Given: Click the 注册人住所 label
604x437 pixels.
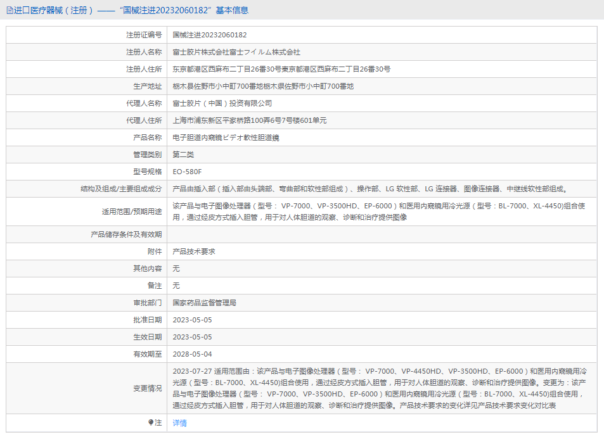Looking at the screenshot, I should [144, 69].
